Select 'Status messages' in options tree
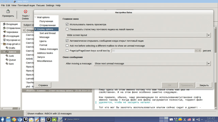218x122 pixels. pos(48,49)
